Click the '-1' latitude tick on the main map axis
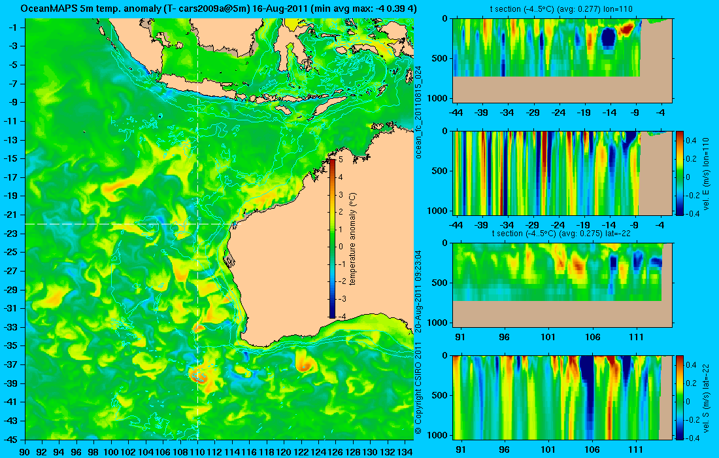The height and width of the screenshot is (458, 719). pyautogui.click(x=12, y=27)
